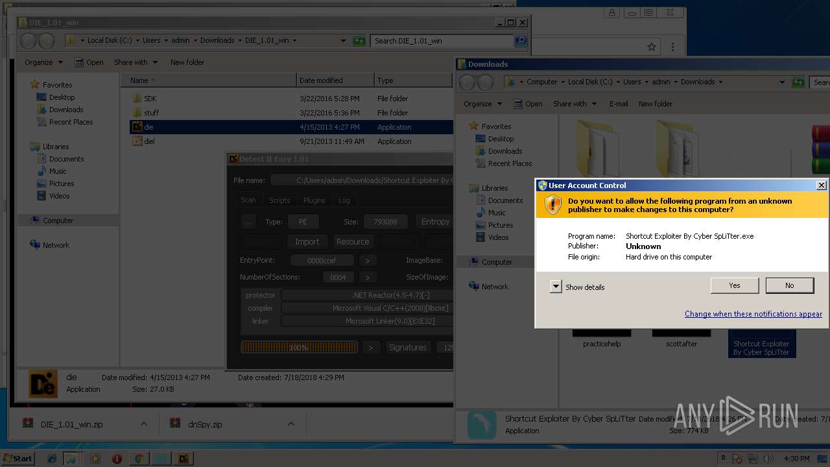Select the die application file icon
830x467 pixels.
(x=137, y=127)
